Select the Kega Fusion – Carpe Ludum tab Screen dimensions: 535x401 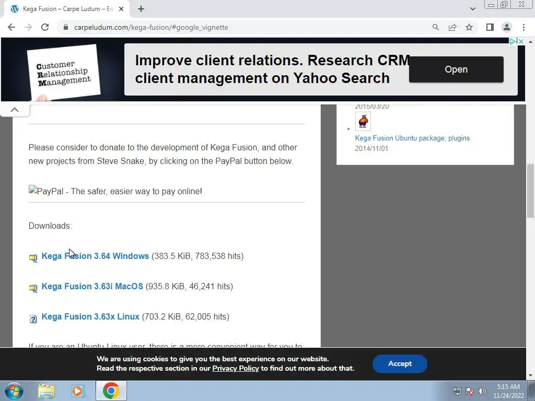click(67, 9)
